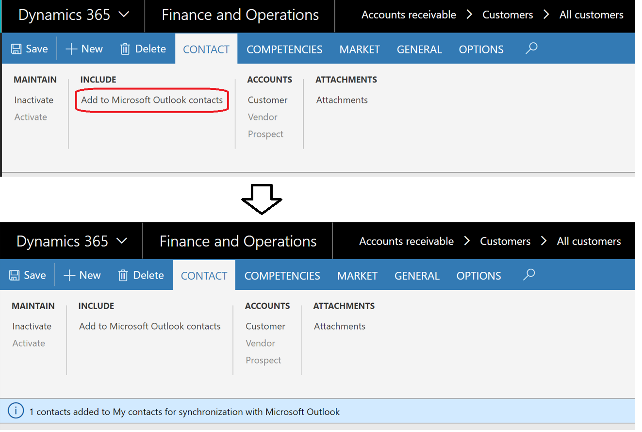Click All customers breadcrumb in upper header
Viewport: 642px width, 432px height.
[592, 15]
